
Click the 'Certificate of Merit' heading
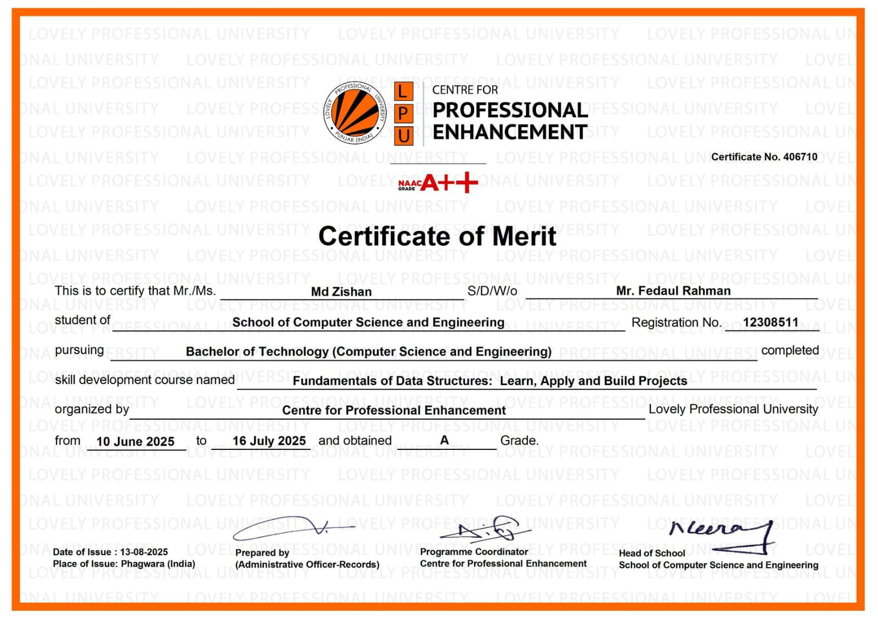[437, 236]
